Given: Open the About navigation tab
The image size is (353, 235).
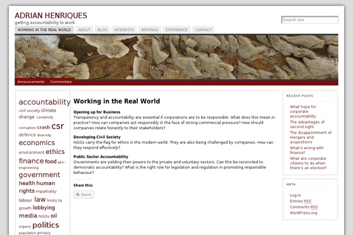Looking at the screenshot, I should pyautogui.click(x=84, y=30).
